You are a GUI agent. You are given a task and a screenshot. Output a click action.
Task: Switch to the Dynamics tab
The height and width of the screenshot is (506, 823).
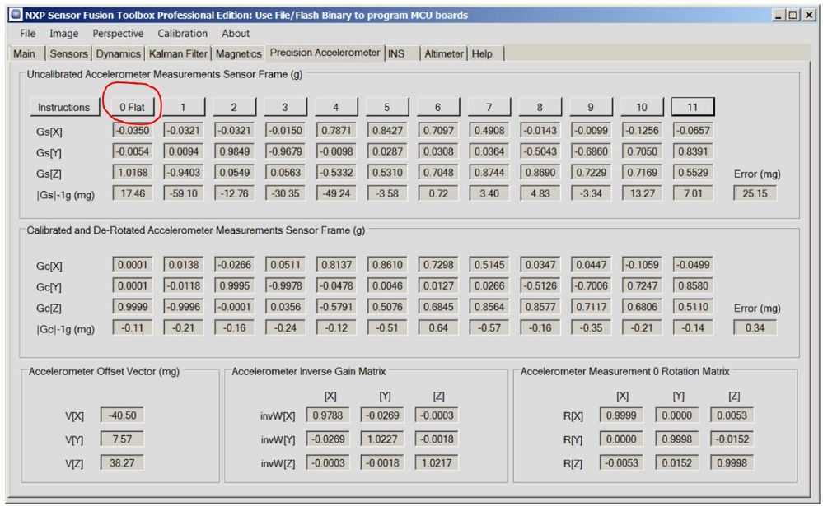click(118, 53)
